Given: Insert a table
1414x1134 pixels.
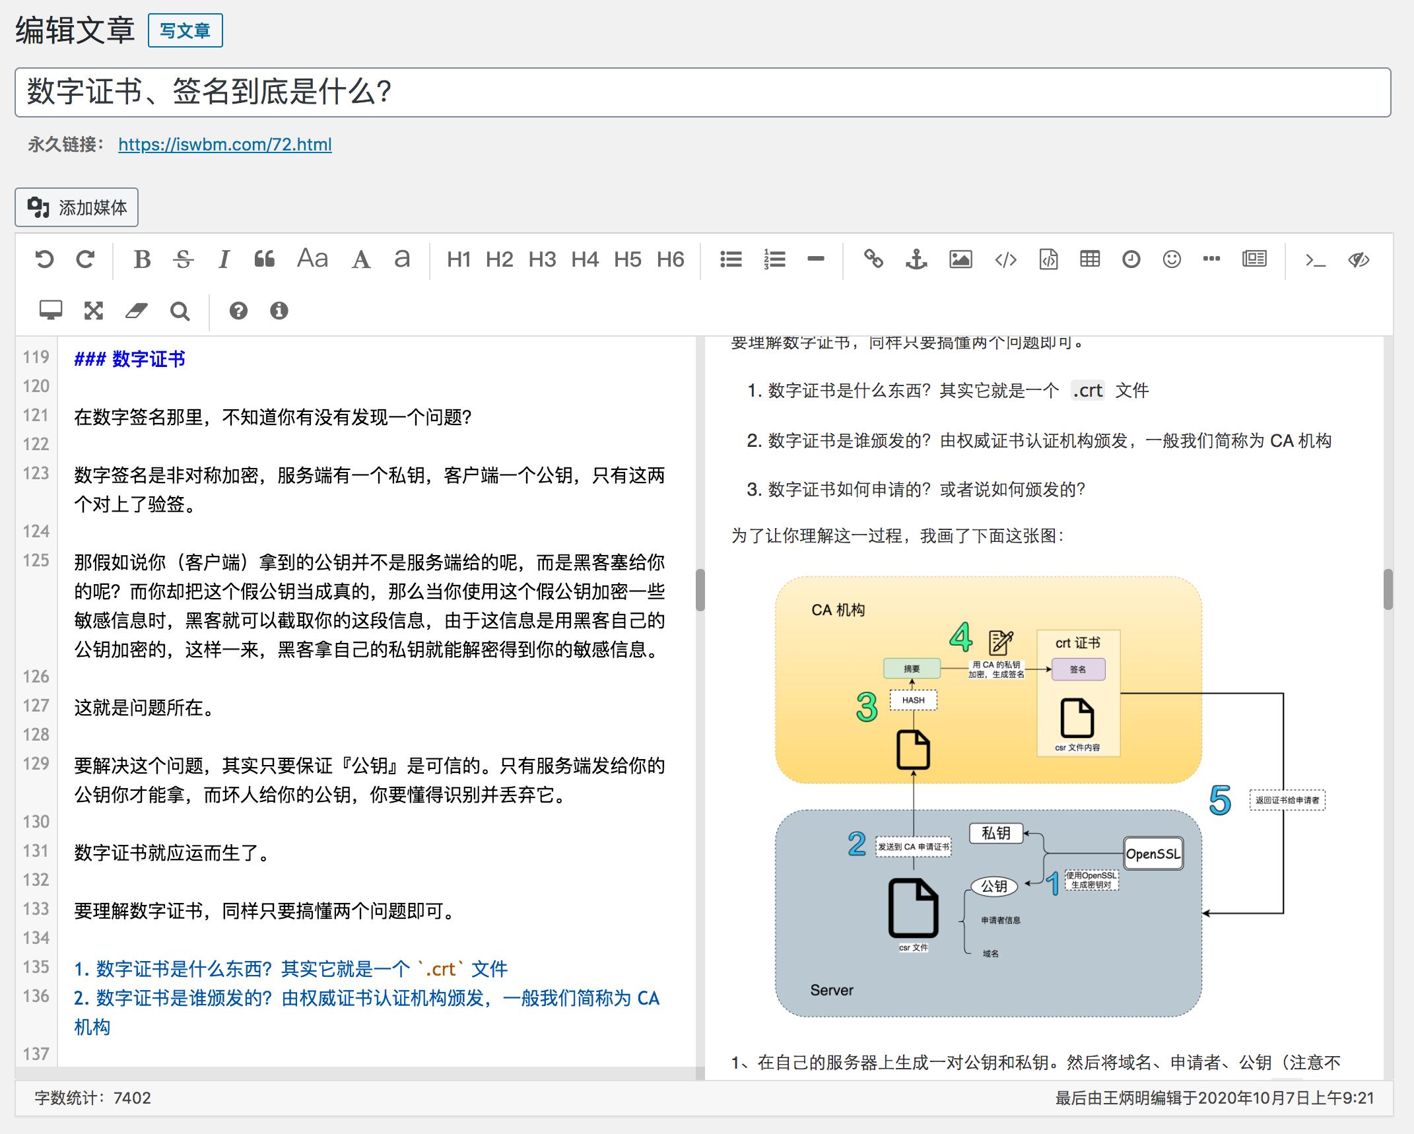Looking at the screenshot, I should pyautogui.click(x=1090, y=259).
